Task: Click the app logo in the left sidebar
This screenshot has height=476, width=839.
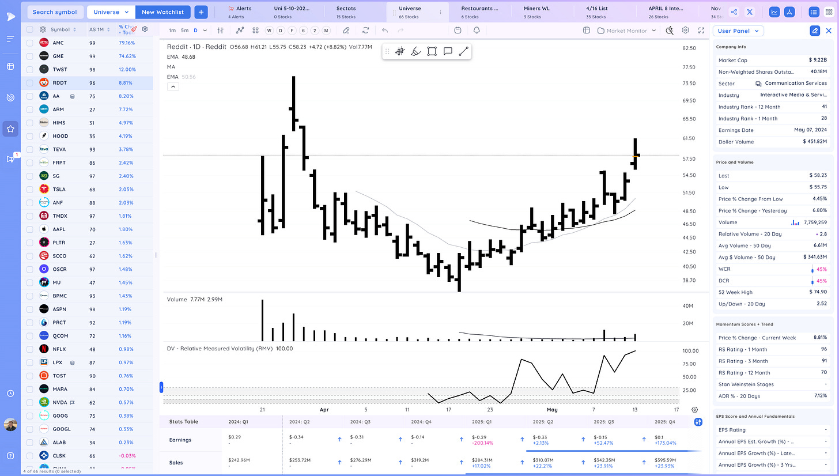Action: pos(10,16)
